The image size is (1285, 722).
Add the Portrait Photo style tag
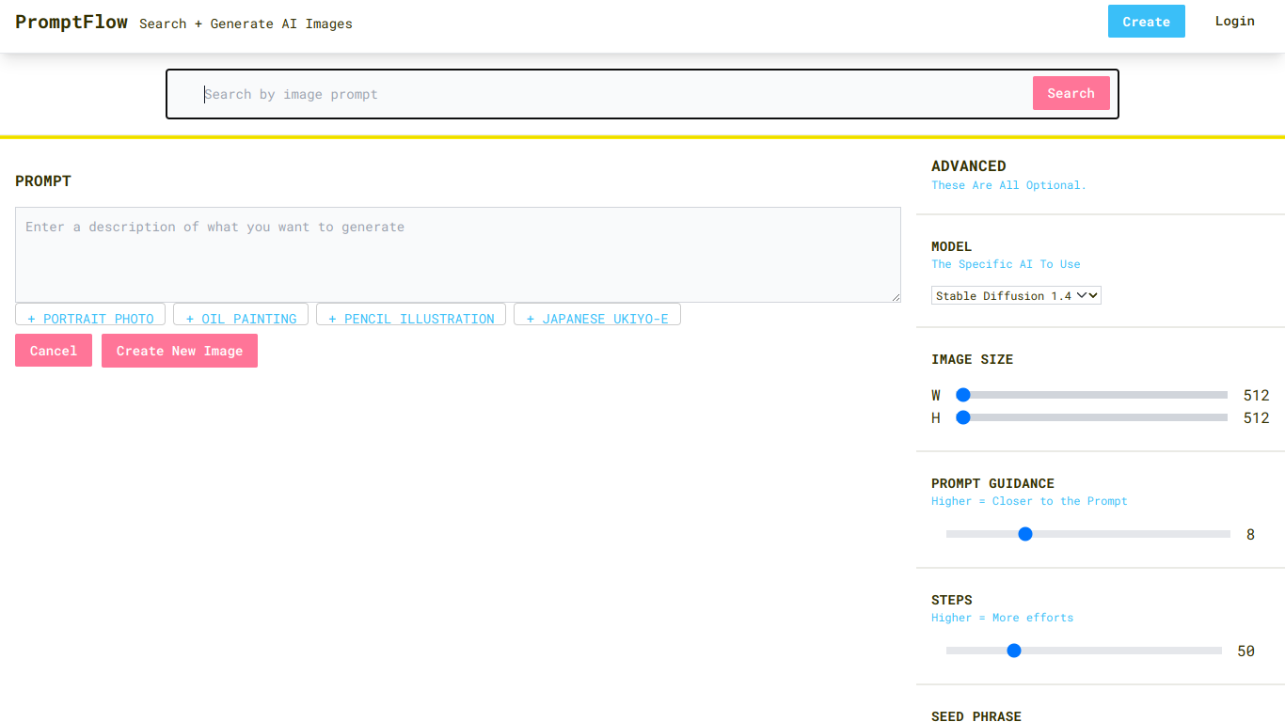point(90,316)
